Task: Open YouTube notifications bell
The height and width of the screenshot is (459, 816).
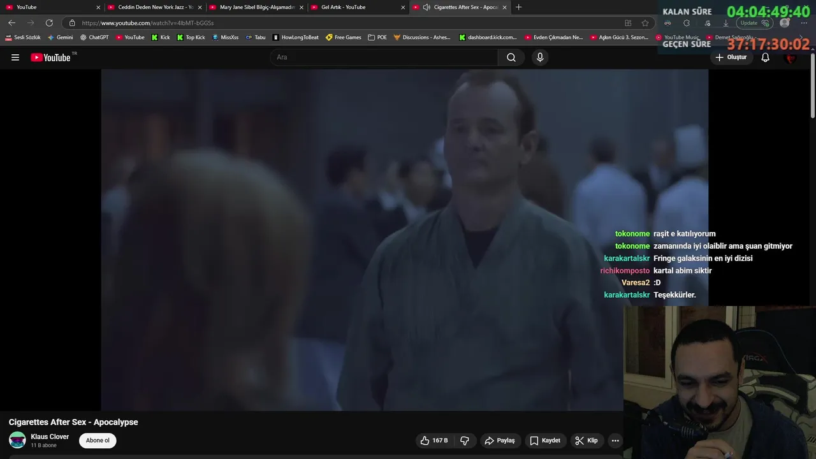Action: (x=766, y=57)
